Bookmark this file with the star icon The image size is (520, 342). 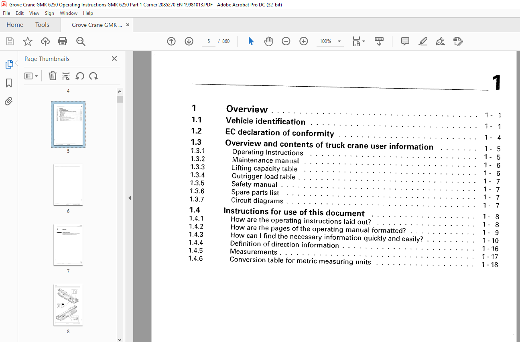click(x=28, y=41)
